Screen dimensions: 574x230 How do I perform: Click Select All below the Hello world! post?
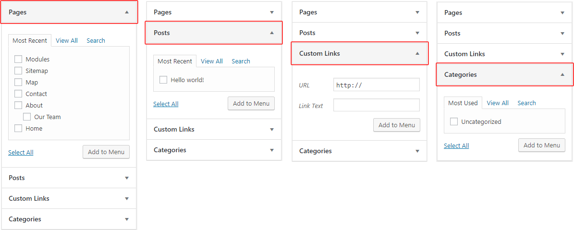pos(166,104)
